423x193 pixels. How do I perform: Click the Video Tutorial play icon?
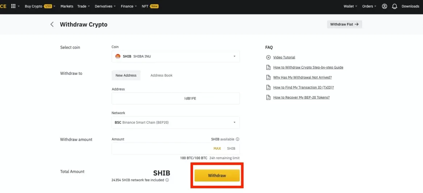pos(268,57)
